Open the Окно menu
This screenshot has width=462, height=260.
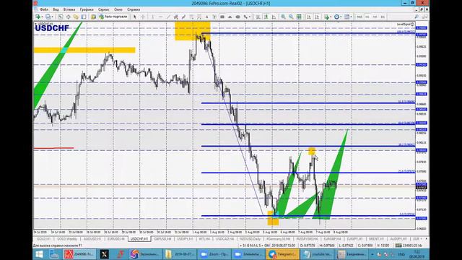[x=118, y=9]
